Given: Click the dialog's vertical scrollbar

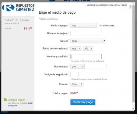Looking at the screenshot, I should (x=134, y=54).
